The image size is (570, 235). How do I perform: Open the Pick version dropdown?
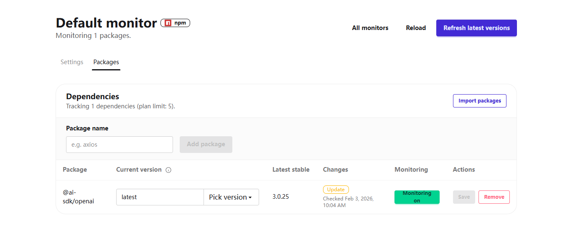pos(231,197)
